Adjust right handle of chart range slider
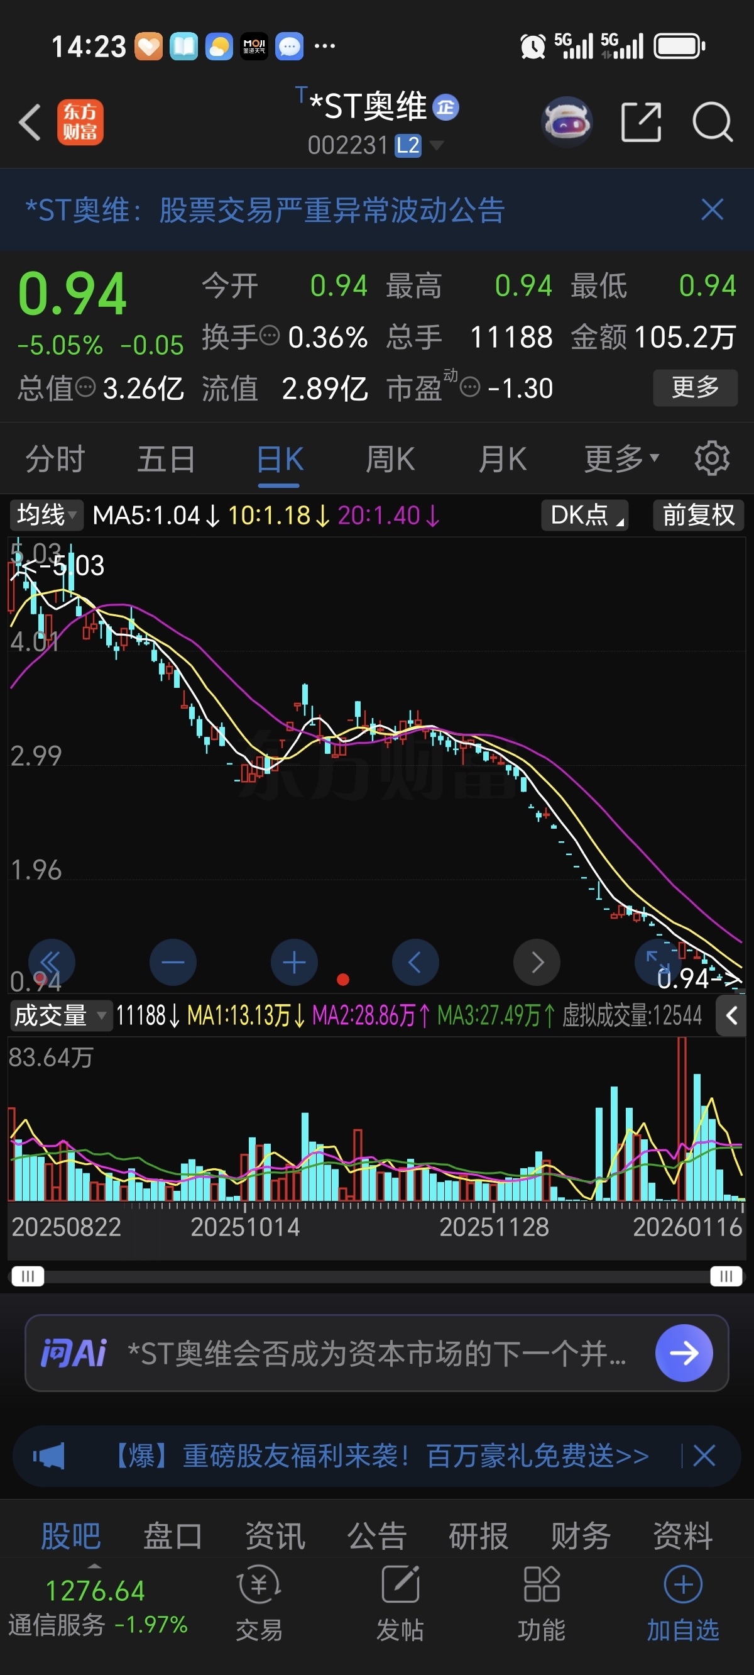Image resolution: width=754 pixels, height=1675 pixels. tap(726, 1276)
